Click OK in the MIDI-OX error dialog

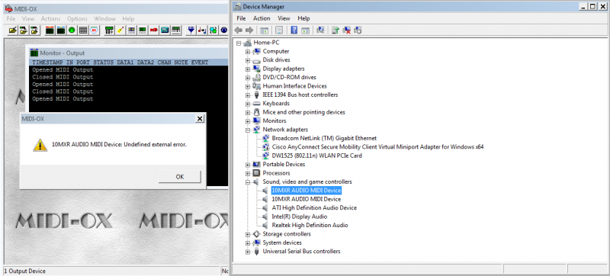pos(180,176)
